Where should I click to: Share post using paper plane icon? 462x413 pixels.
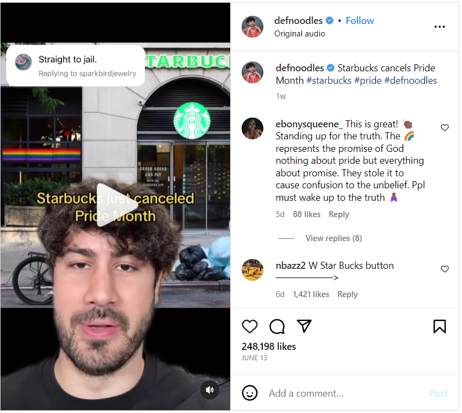coord(304,326)
